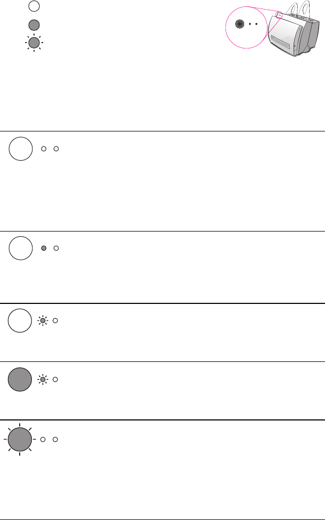Click the solid gray circle in the legend

(34, 24)
